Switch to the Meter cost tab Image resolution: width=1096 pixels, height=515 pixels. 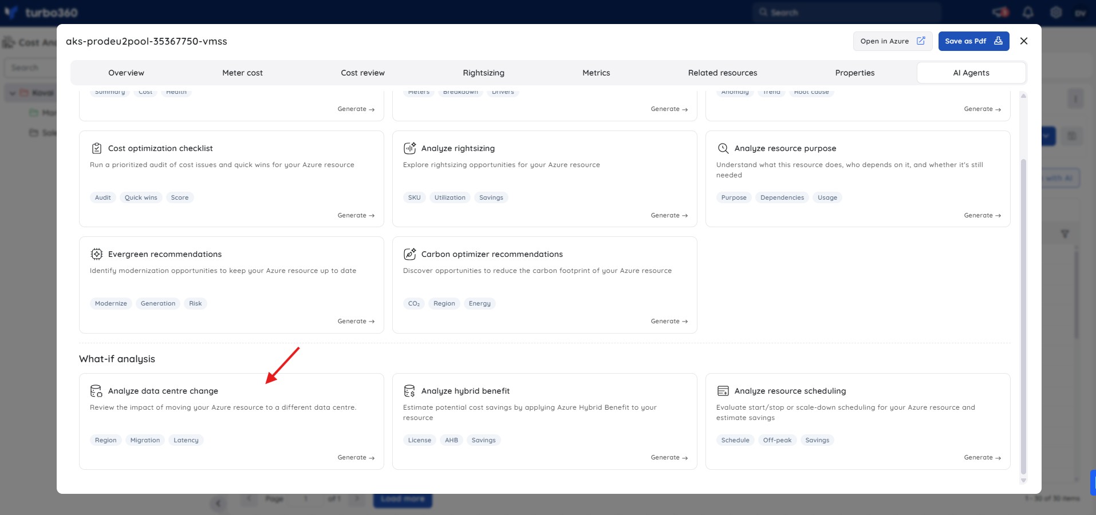(x=242, y=73)
